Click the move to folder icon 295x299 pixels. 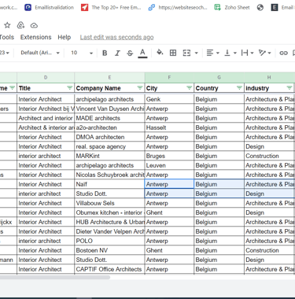coord(20,25)
